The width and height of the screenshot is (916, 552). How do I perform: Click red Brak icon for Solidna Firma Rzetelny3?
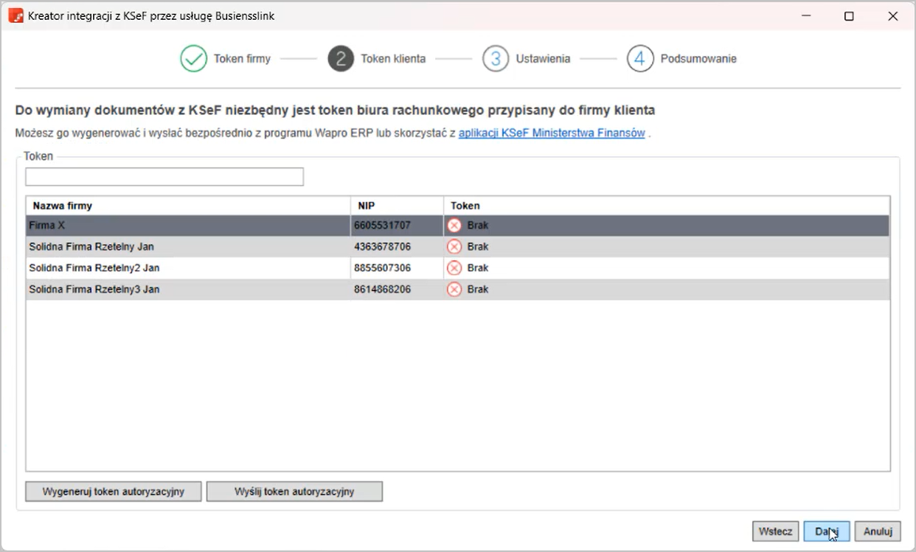click(454, 290)
